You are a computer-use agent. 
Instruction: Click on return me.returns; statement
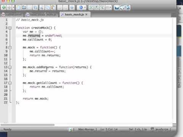[x=45, y=55]
